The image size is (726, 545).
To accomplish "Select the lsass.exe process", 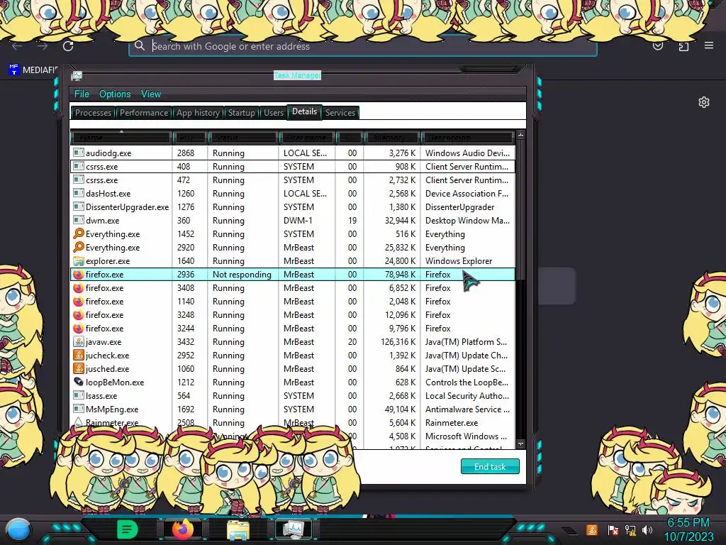I will click(293, 396).
